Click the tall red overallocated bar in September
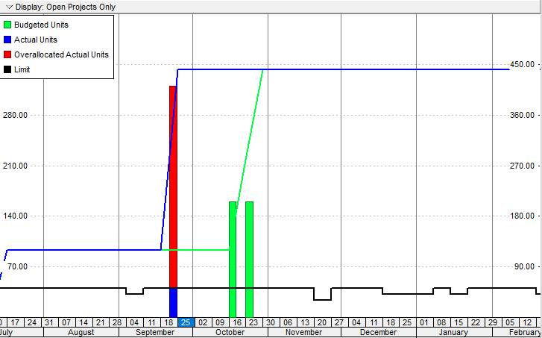This screenshot has width=542, height=338. tap(173, 187)
